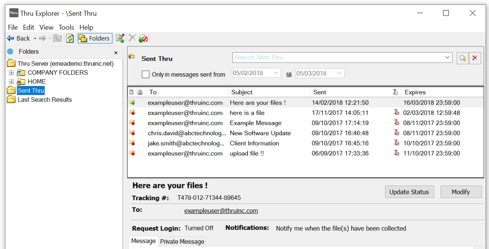The height and width of the screenshot is (249, 489).
Task: Click the expired-status column header icon
Action: [397, 92]
